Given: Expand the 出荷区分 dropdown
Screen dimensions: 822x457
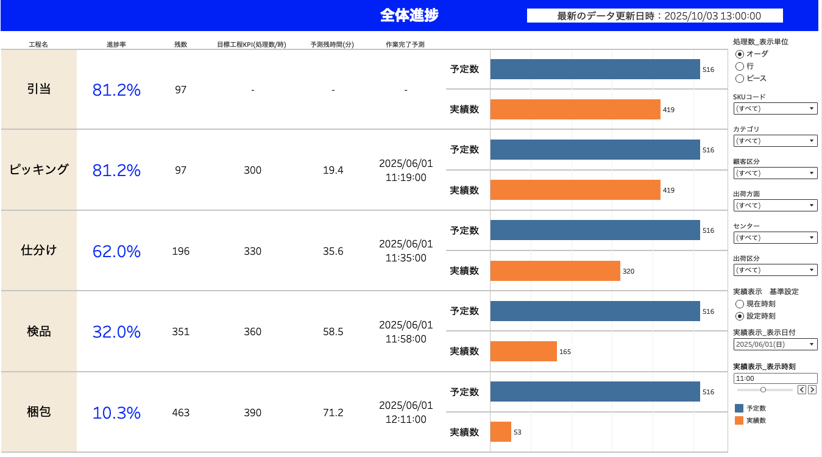Looking at the screenshot, I should point(775,270).
